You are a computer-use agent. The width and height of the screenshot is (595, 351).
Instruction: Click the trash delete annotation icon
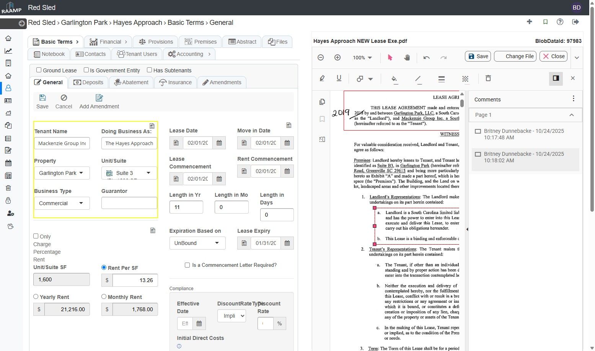click(488, 78)
